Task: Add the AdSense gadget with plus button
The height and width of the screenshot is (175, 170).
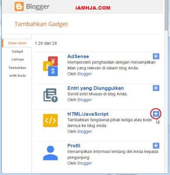Action: click(x=156, y=56)
